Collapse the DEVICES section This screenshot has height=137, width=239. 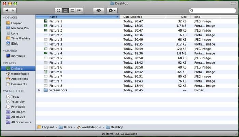coord(4,18)
